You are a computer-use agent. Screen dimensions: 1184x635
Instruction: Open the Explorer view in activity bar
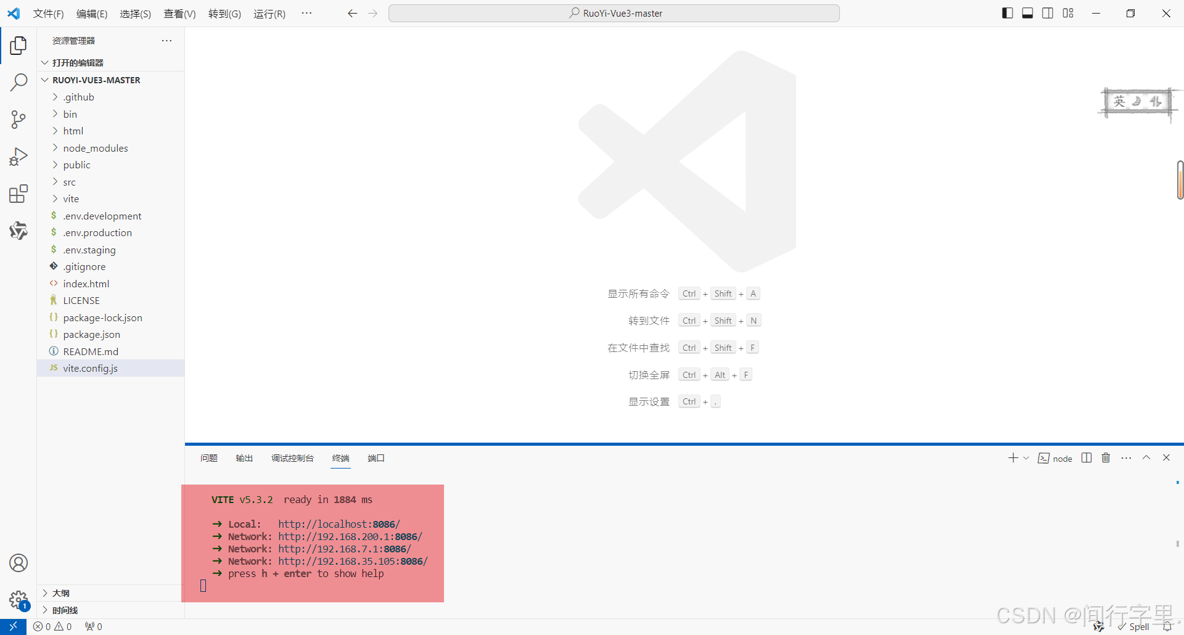(18, 45)
